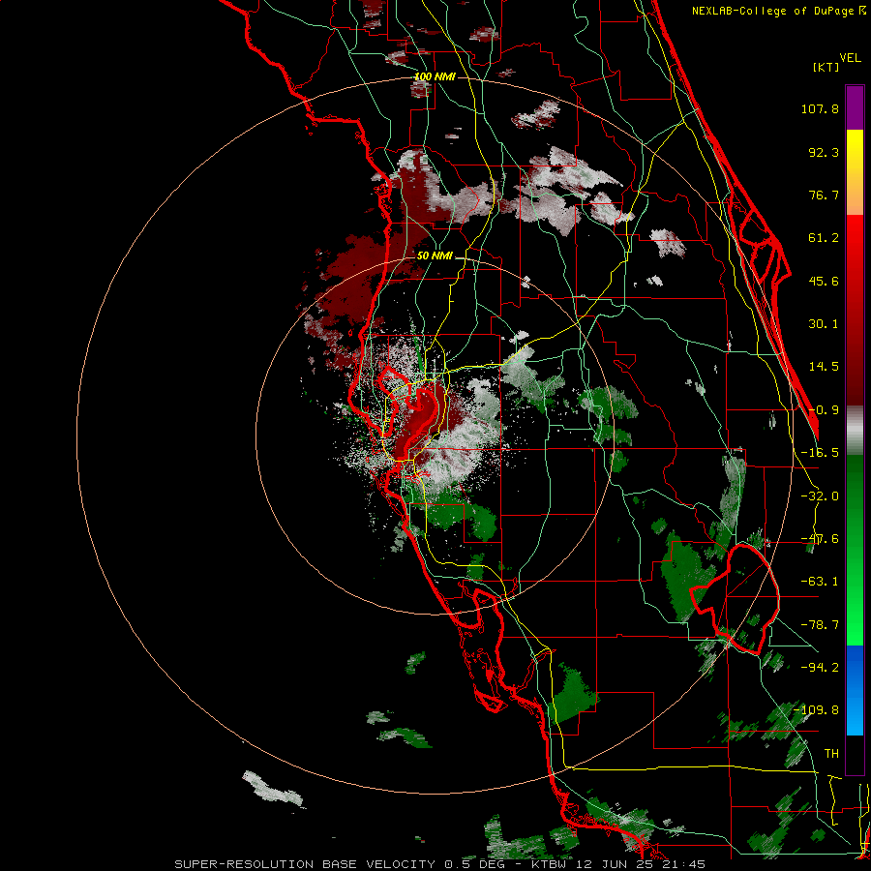This screenshot has height=871, width=871.
Task: Click the 50 NMI range ring label
Action: click(x=435, y=256)
